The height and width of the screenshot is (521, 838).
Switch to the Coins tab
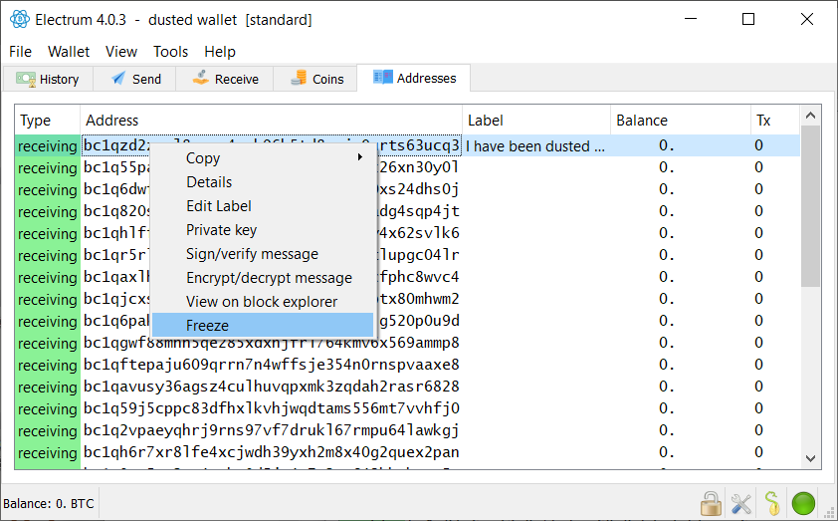pos(315,79)
